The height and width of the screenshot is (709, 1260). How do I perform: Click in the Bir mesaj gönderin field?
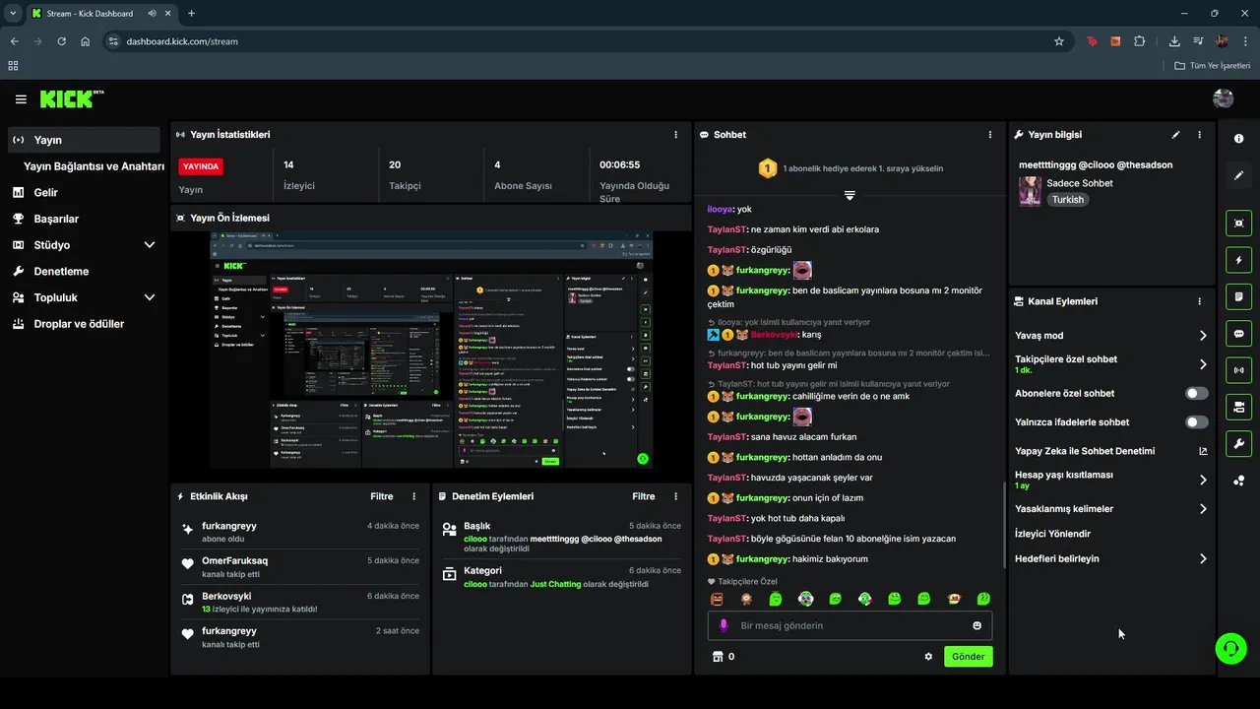pos(850,625)
